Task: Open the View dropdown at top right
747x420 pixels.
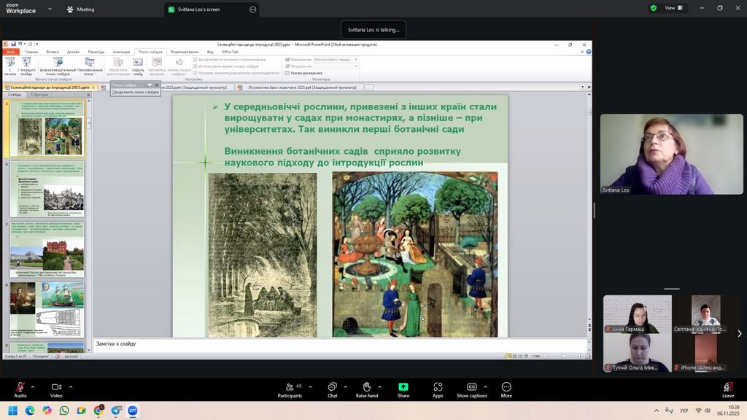Action: pos(673,8)
